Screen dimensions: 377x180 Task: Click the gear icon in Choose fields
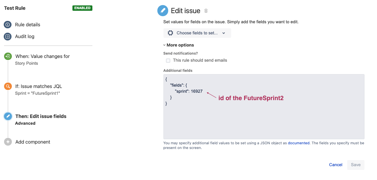(x=170, y=33)
